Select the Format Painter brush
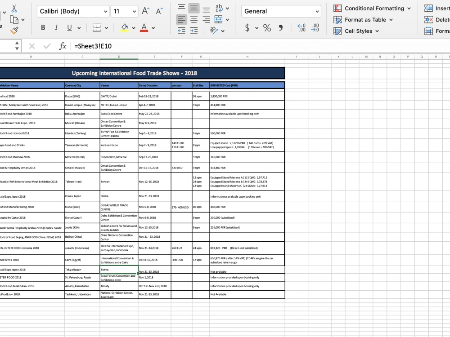The width and height of the screenshot is (450, 337). (14, 31)
